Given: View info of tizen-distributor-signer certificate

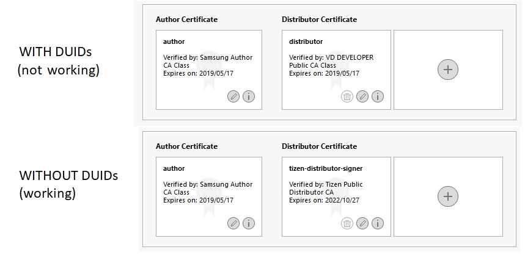Looking at the screenshot, I should [378, 223].
